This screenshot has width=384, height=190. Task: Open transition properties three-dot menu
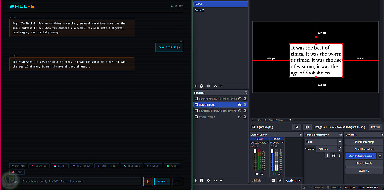tap(339, 155)
